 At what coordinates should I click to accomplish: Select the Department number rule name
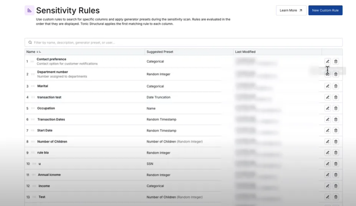[x=53, y=72]
